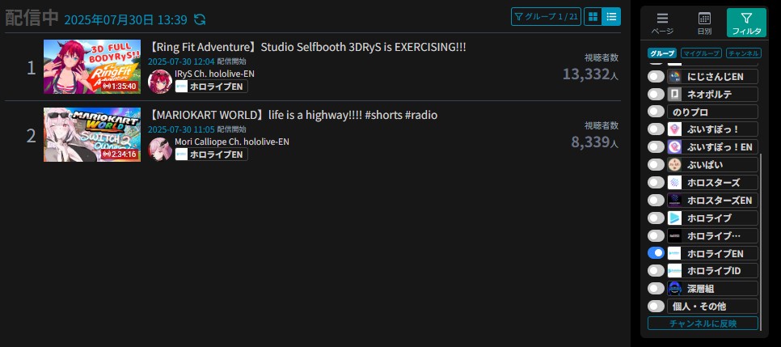Open the 日別 calendar view
The image size is (781, 347).
[x=704, y=23]
